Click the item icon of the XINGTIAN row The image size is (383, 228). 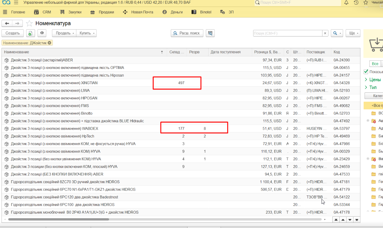7,83
